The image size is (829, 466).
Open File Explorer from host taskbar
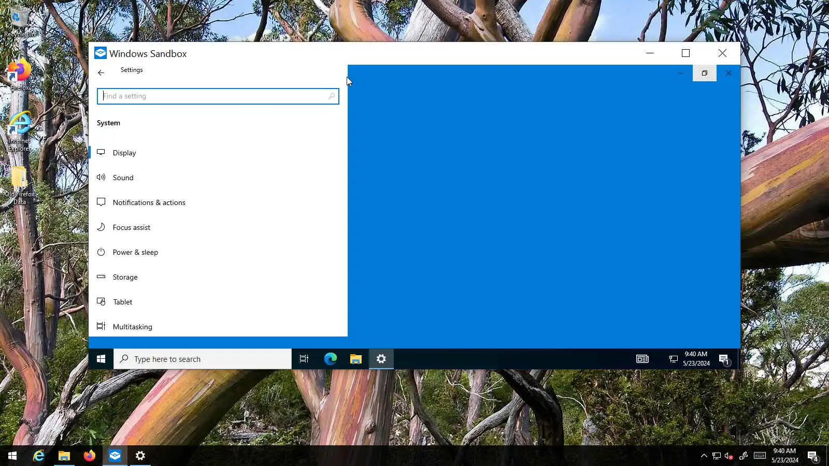(64, 456)
